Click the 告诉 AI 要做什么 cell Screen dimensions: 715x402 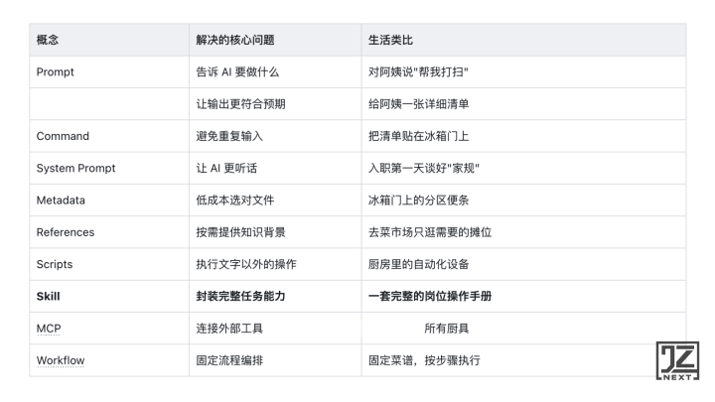239,72
